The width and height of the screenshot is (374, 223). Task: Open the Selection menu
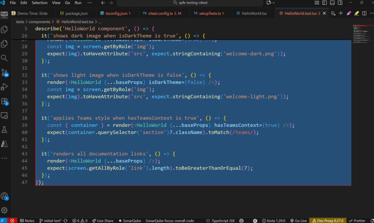pyautogui.click(x=39, y=3)
